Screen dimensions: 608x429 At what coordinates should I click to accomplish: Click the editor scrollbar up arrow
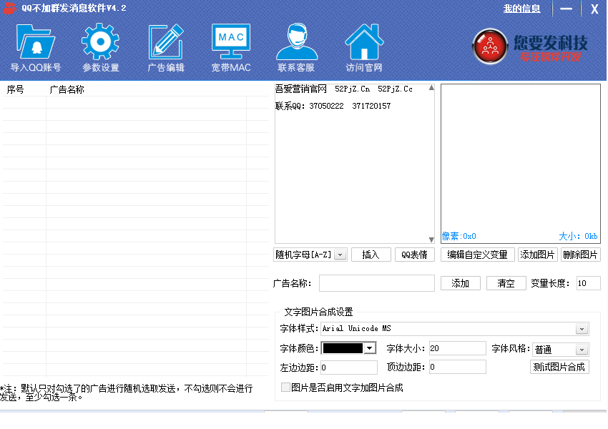[x=431, y=88]
